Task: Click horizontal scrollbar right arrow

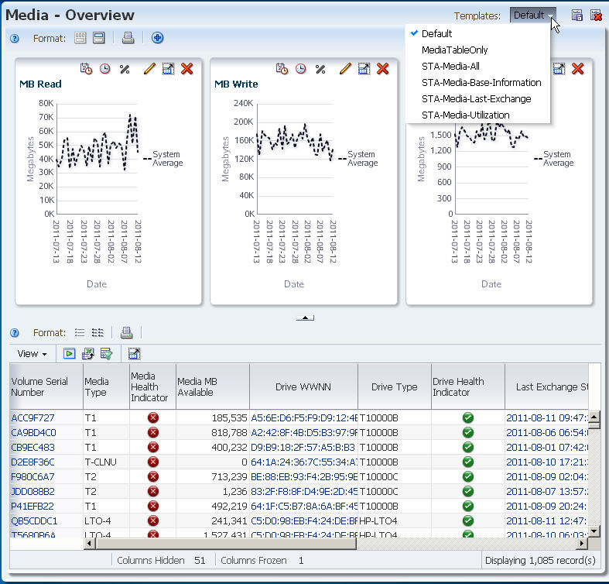Action: point(582,543)
